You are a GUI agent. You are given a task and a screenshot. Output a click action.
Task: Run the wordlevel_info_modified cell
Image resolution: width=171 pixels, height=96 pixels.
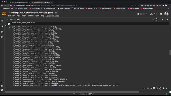click(x=9, y=24)
